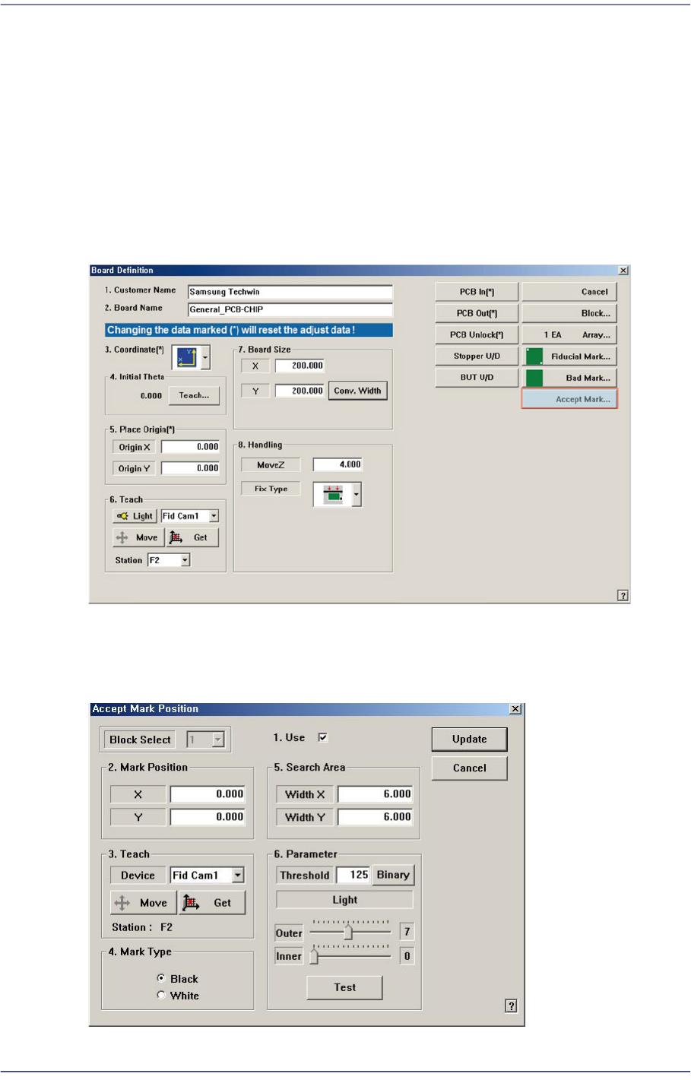Click the Update button
Viewport: 691px width, 1080px height.
(x=469, y=740)
